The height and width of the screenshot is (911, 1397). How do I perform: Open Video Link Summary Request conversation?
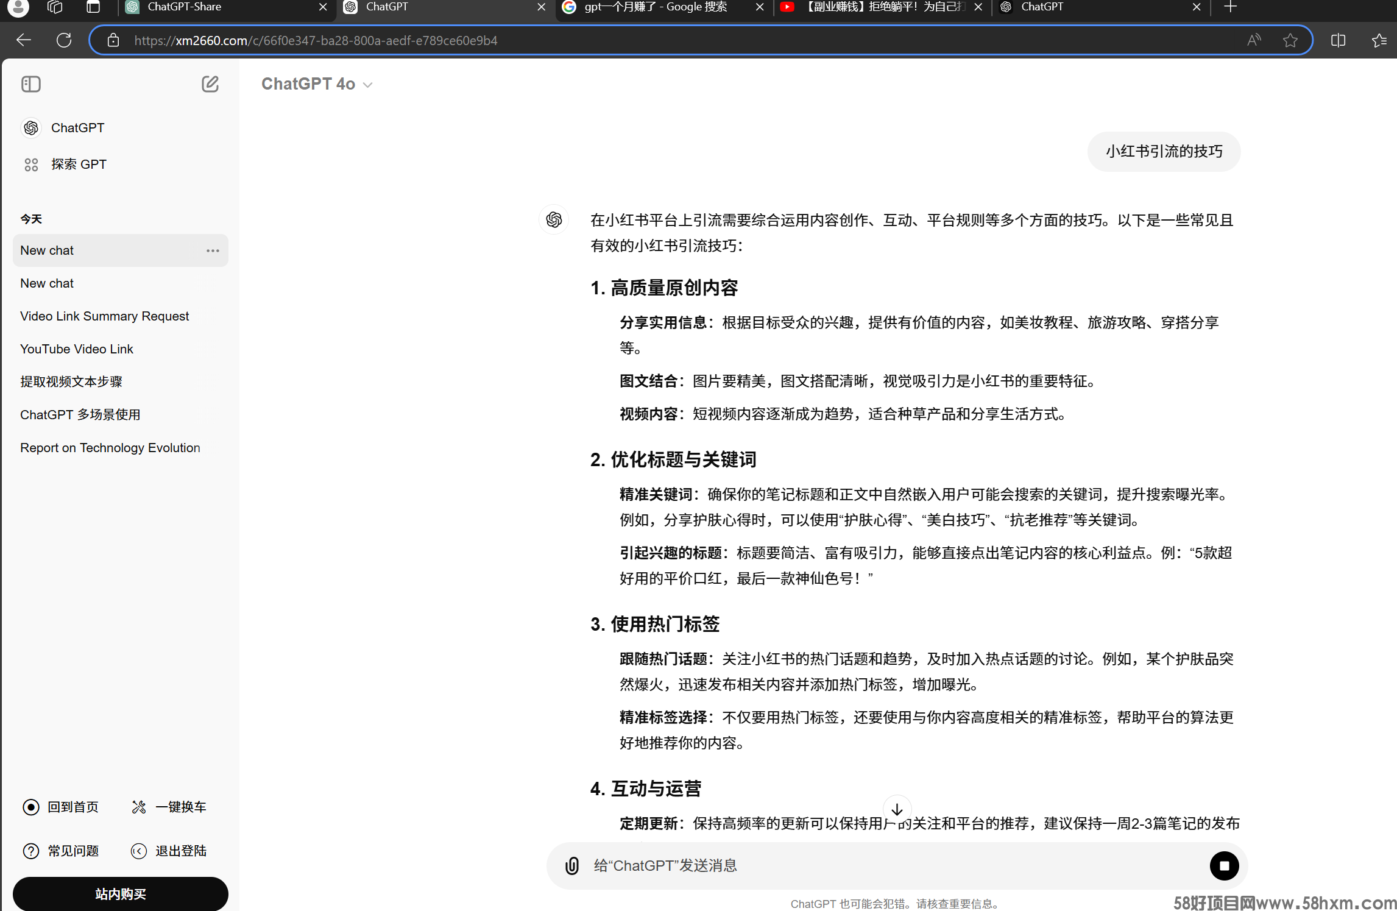coord(121,316)
